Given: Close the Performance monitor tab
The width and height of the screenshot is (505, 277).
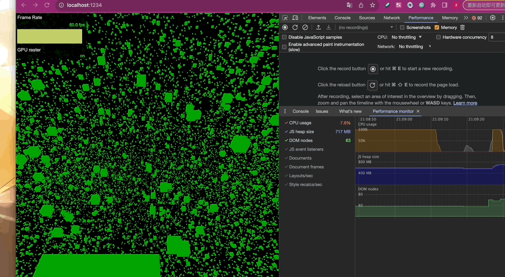Looking at the screenshot, I should click(x=418, y=111).
